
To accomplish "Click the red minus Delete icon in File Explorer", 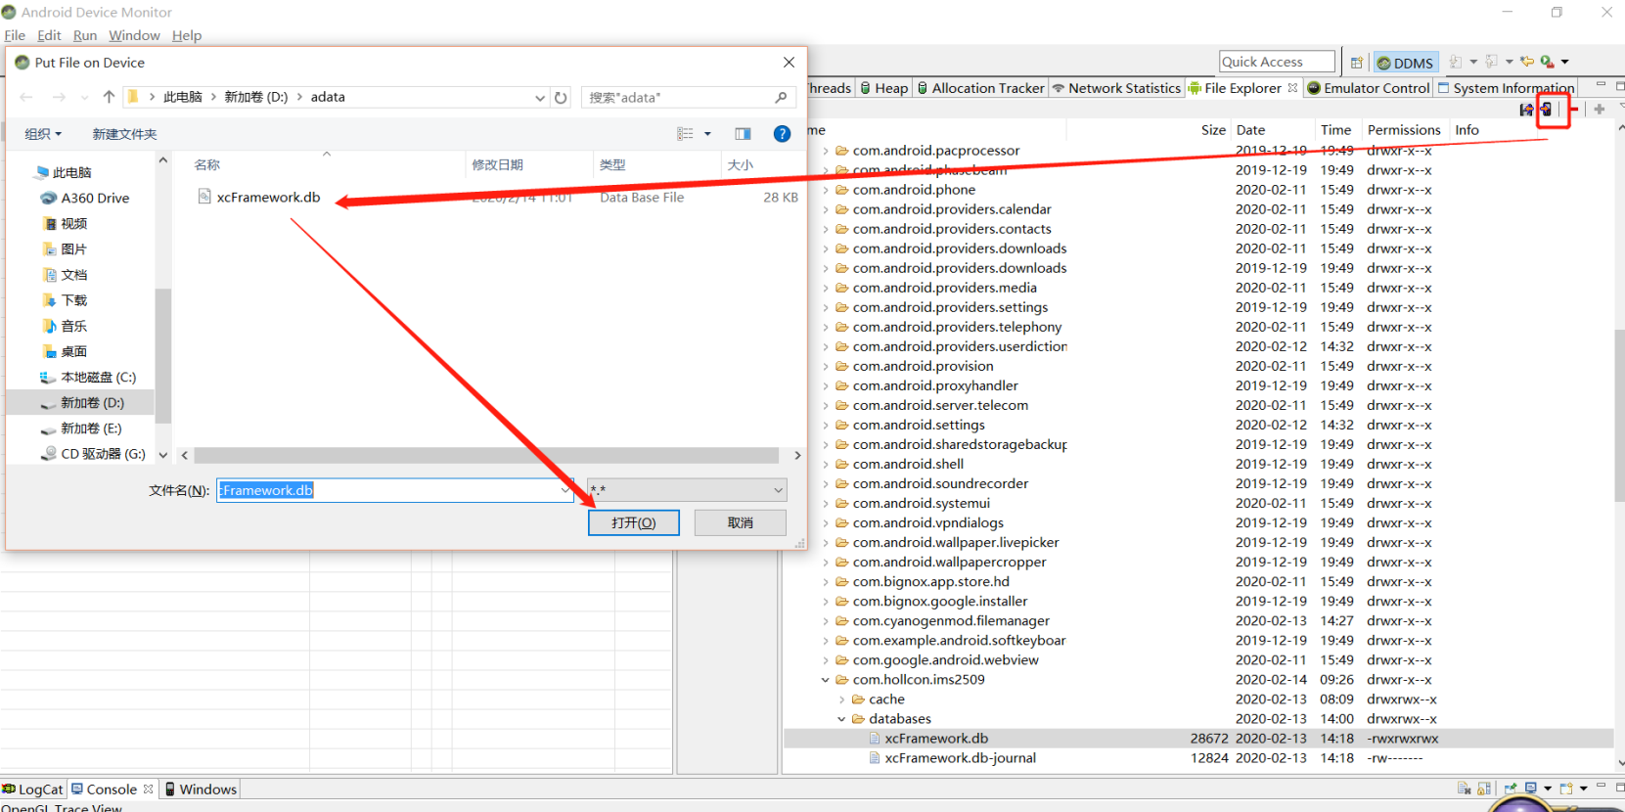I will (x=1574, y=110).
